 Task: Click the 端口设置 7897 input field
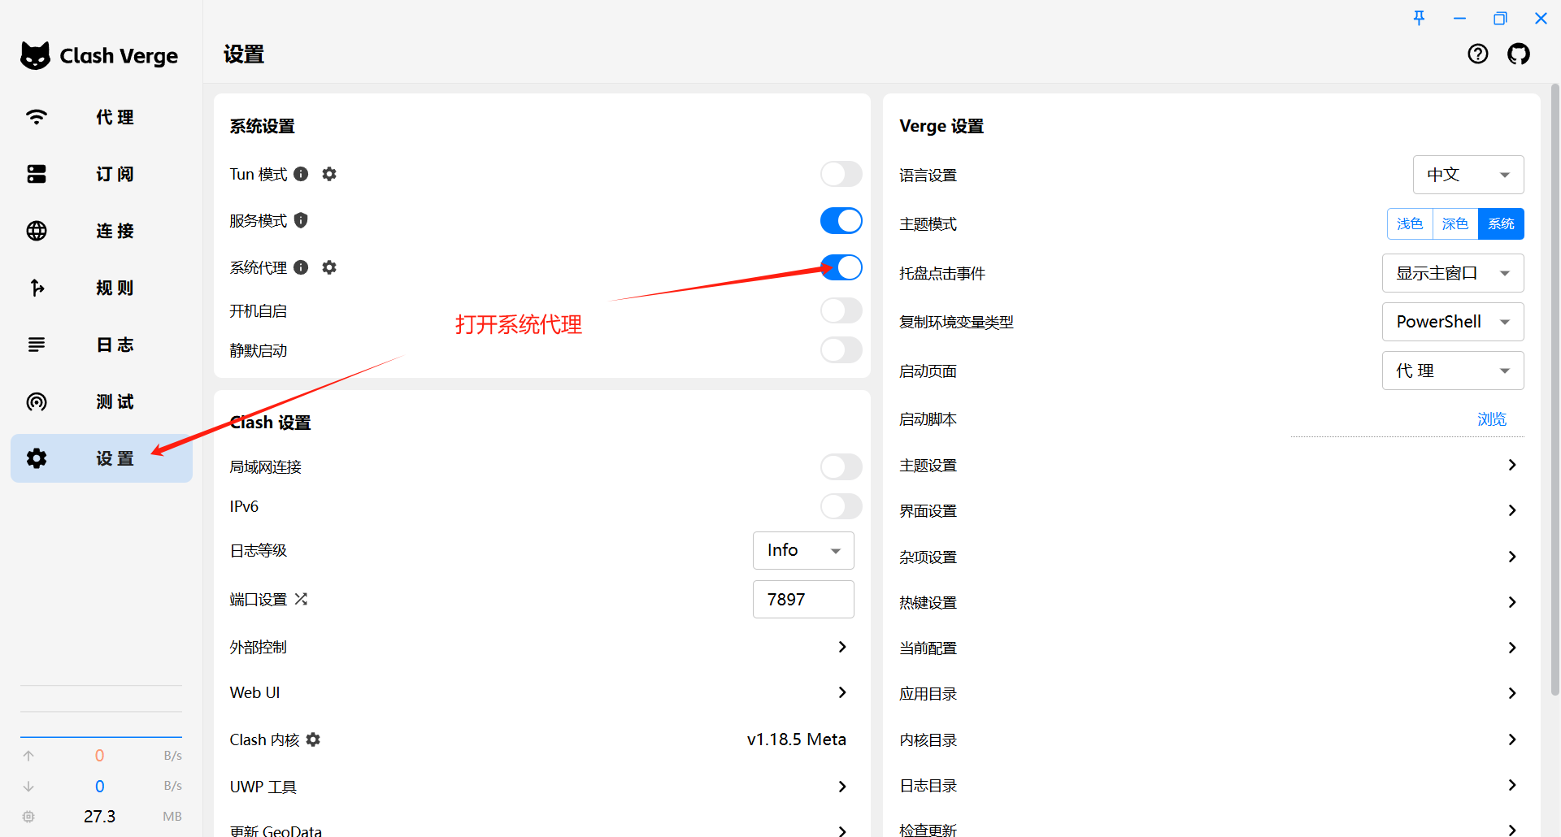coord(803,599)
